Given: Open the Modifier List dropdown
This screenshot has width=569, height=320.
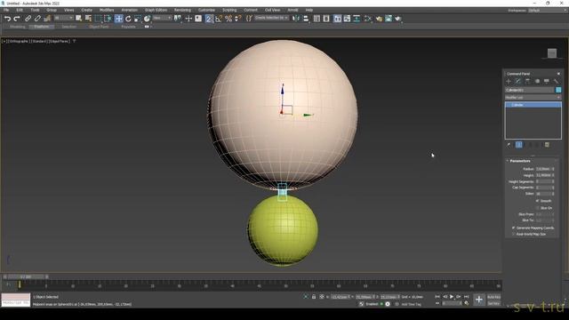Looking at the screenshot, I should [533, 97].
